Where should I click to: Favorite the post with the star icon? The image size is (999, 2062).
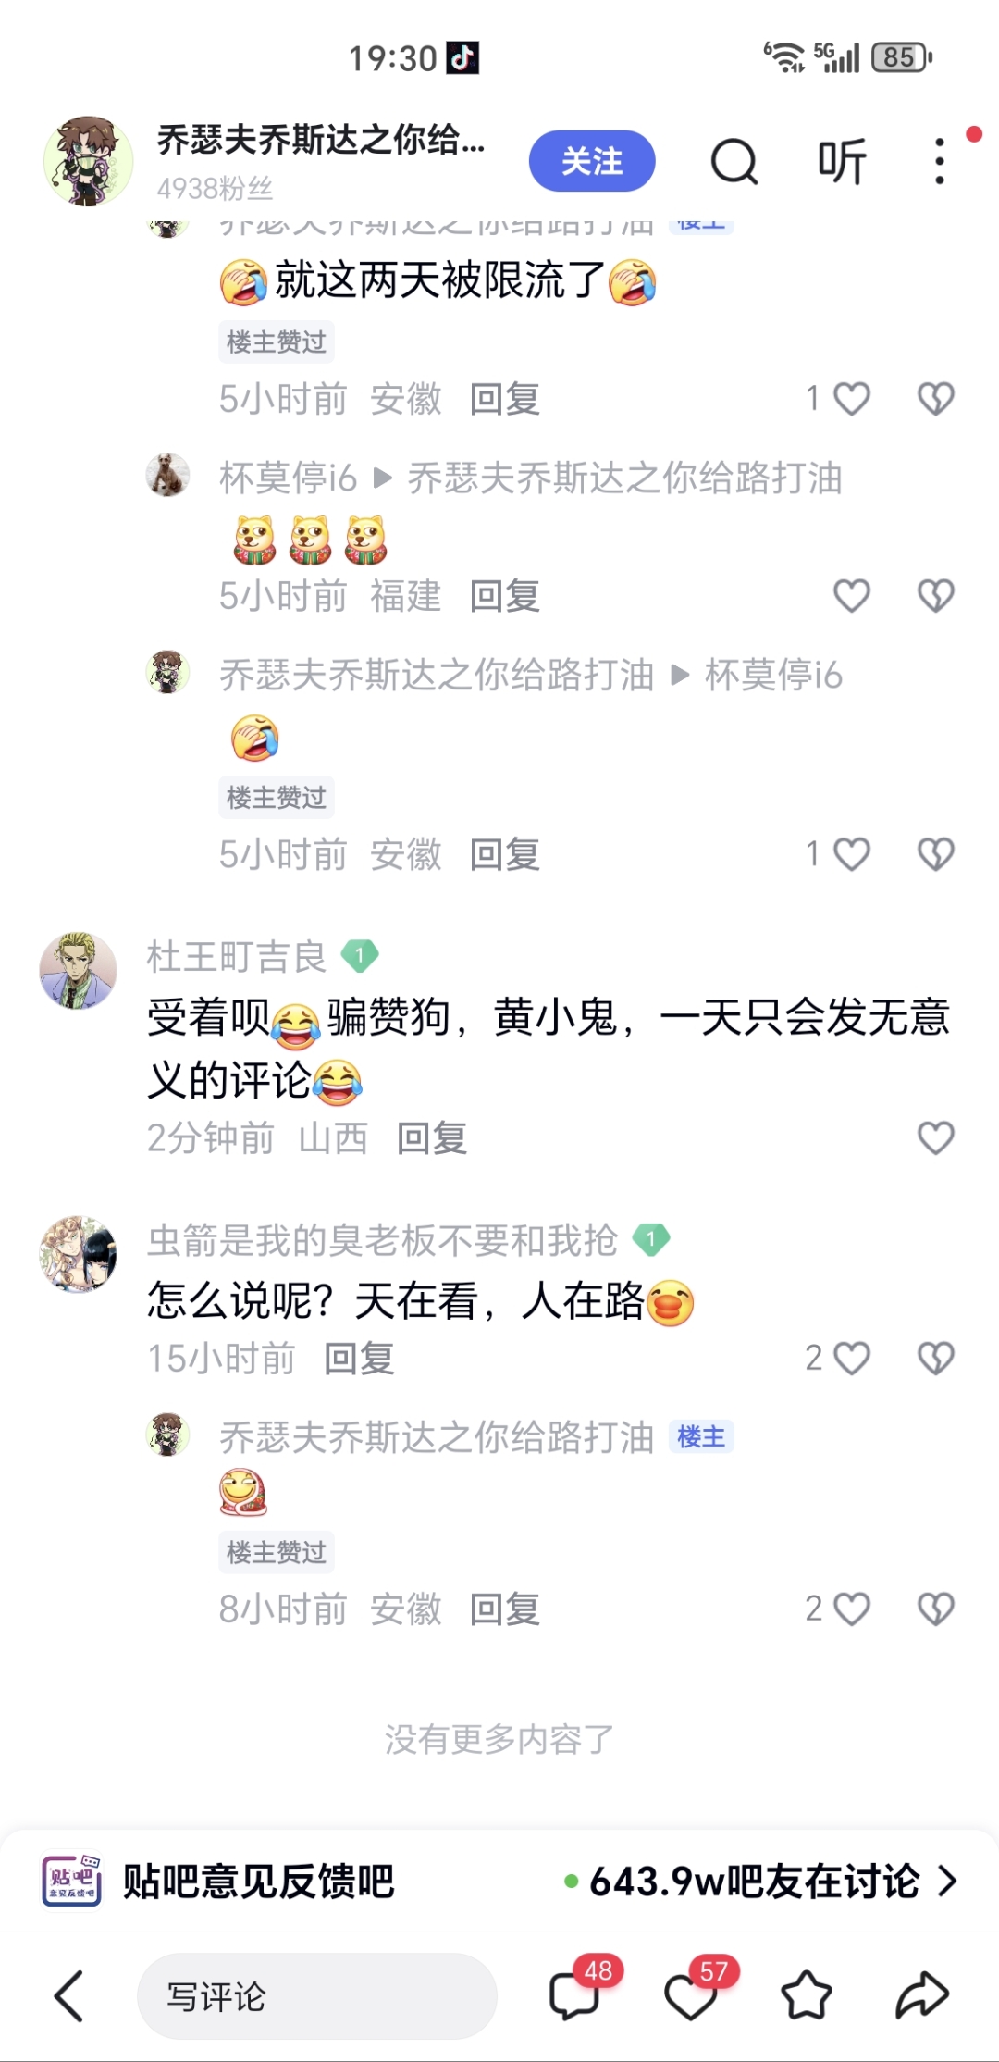point(807,1995)
